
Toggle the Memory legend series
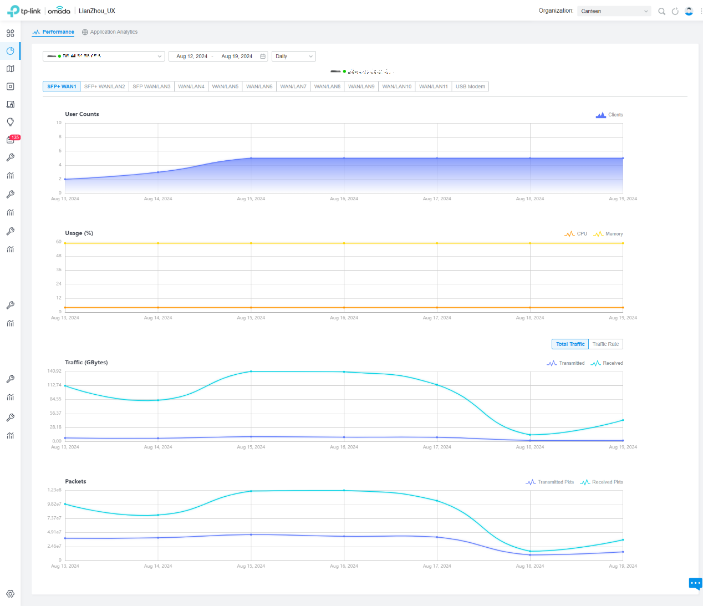coord(608,234)
